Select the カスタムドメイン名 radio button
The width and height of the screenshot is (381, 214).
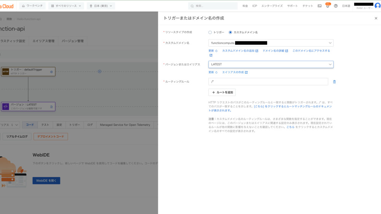[x=231, y=32]
